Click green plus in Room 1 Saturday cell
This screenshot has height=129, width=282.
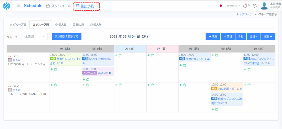pos(116,55)
